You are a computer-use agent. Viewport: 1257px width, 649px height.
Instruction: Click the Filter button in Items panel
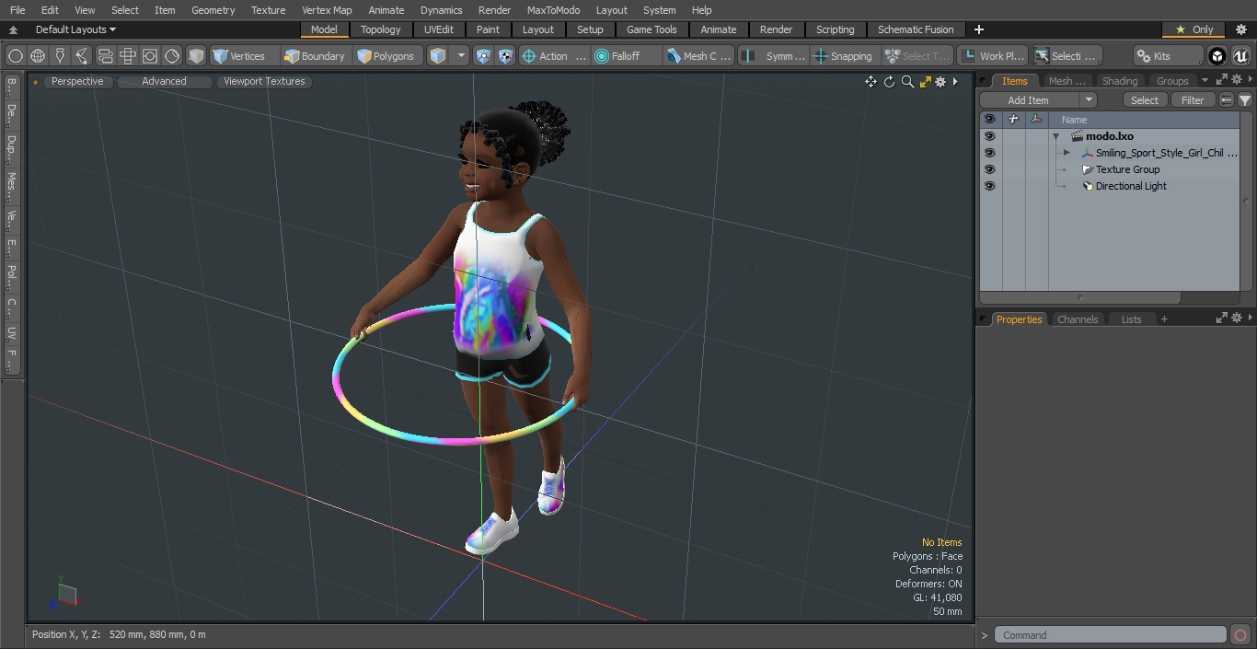[x=1193, y=100]
